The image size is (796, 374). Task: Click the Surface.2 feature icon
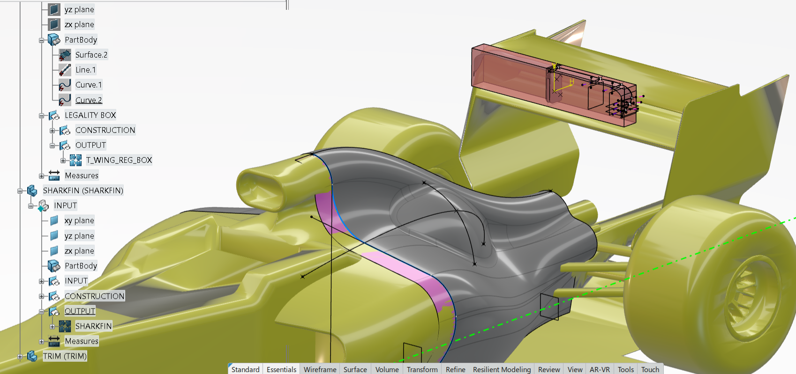point(65,55)
